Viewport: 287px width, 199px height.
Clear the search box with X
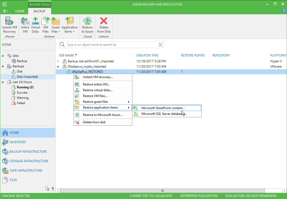tap(160, 45)
